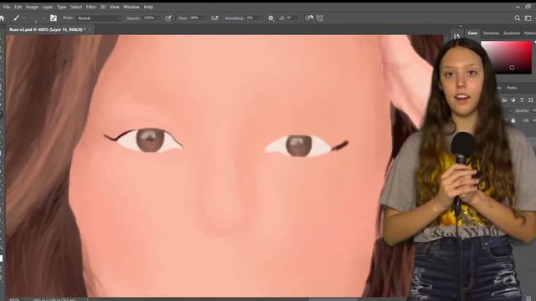The width and height of the screenshot is (536, 301).
Task: Select the Rose v2.psd document tab
Action: (47, 30)
